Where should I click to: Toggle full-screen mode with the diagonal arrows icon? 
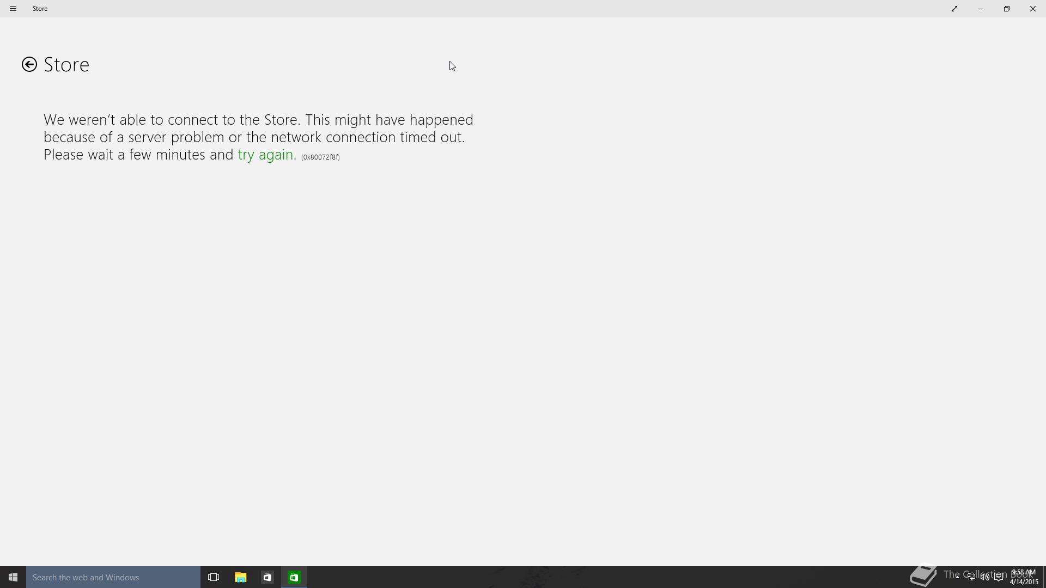click(954, 9)
